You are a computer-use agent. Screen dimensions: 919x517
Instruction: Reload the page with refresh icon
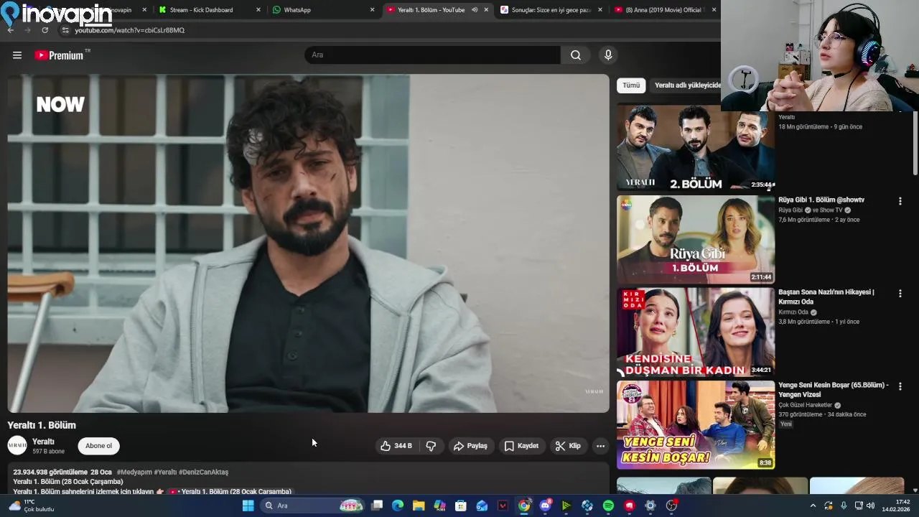45,30
